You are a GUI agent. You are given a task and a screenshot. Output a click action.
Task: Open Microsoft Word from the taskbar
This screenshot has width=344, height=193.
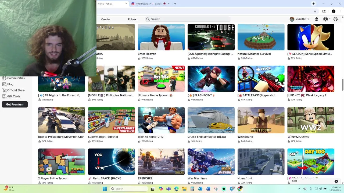[x=208, y=189]
